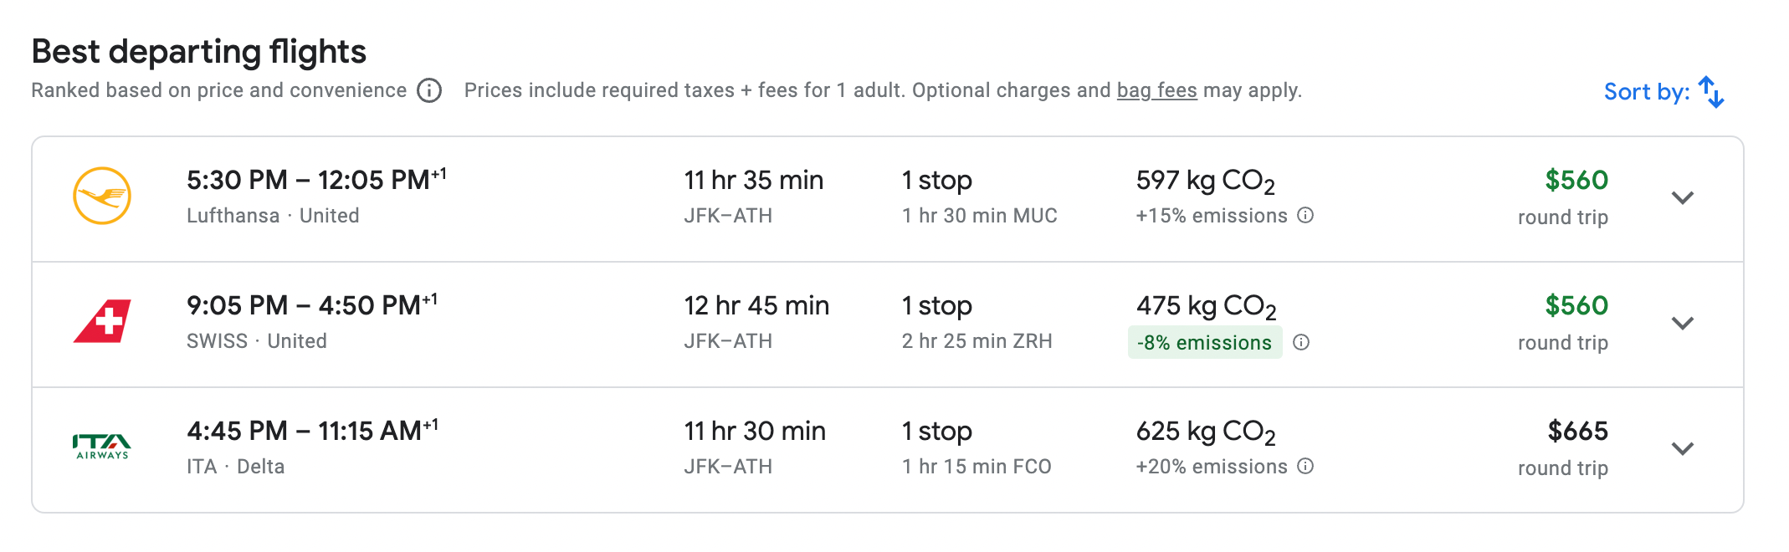The width and height of the screenshot is (1789, 552).
Task: Open the Sort by arrows icon
Action: (x=1710, y=90)
